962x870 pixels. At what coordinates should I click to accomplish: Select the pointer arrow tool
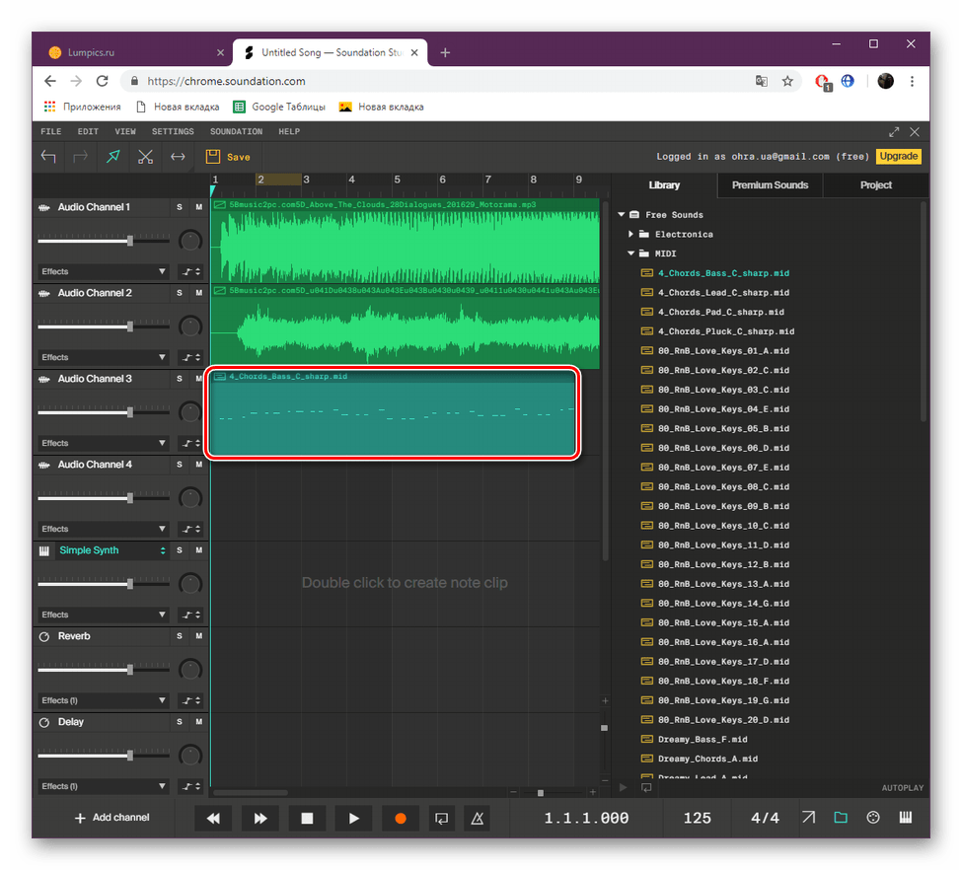tap(112, 156)
